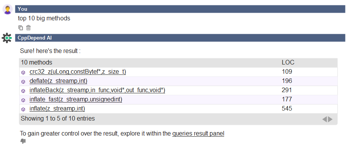Click the LOC column header

point(288,63)
